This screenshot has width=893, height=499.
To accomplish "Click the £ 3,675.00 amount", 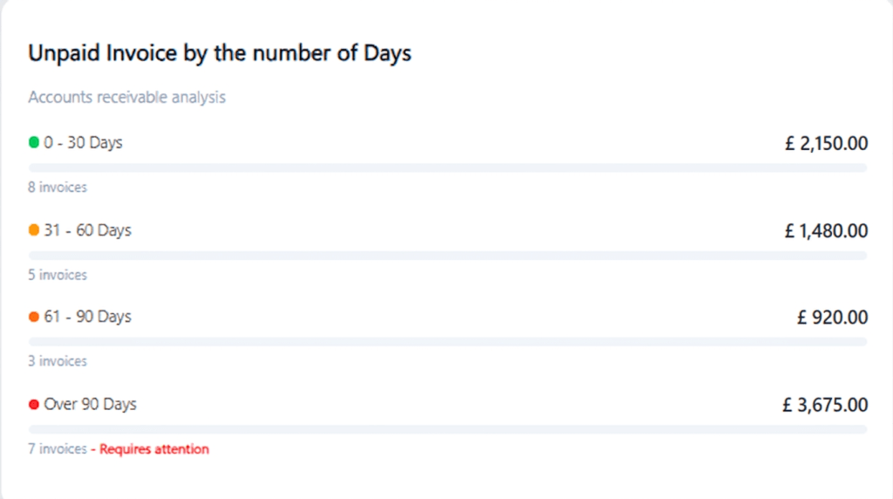I will coord(825,405).
